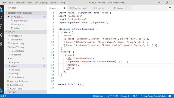Collapse the MY-APP folder section

click(26, 32)
